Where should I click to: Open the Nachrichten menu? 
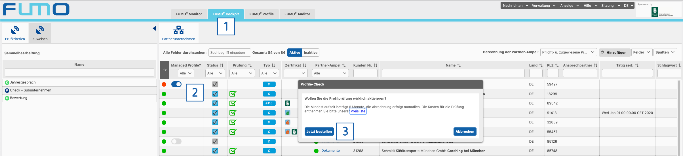(515, 5)
